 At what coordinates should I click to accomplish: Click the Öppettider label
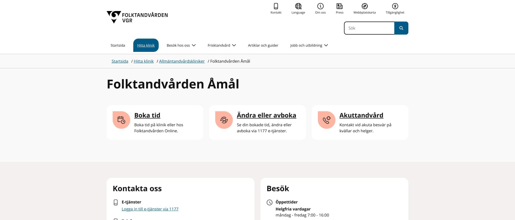point(287,202)
